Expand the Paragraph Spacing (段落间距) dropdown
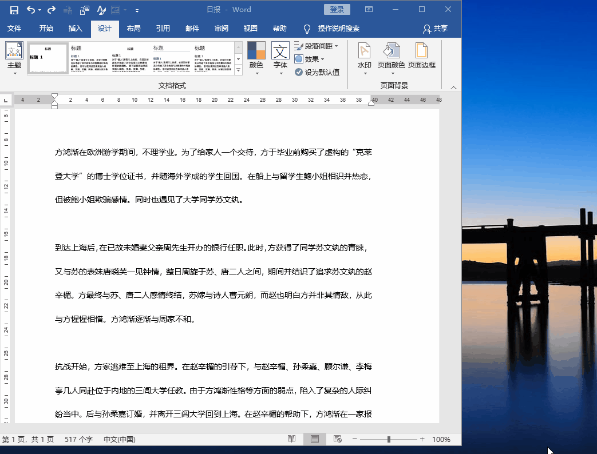 coord(317,46)
